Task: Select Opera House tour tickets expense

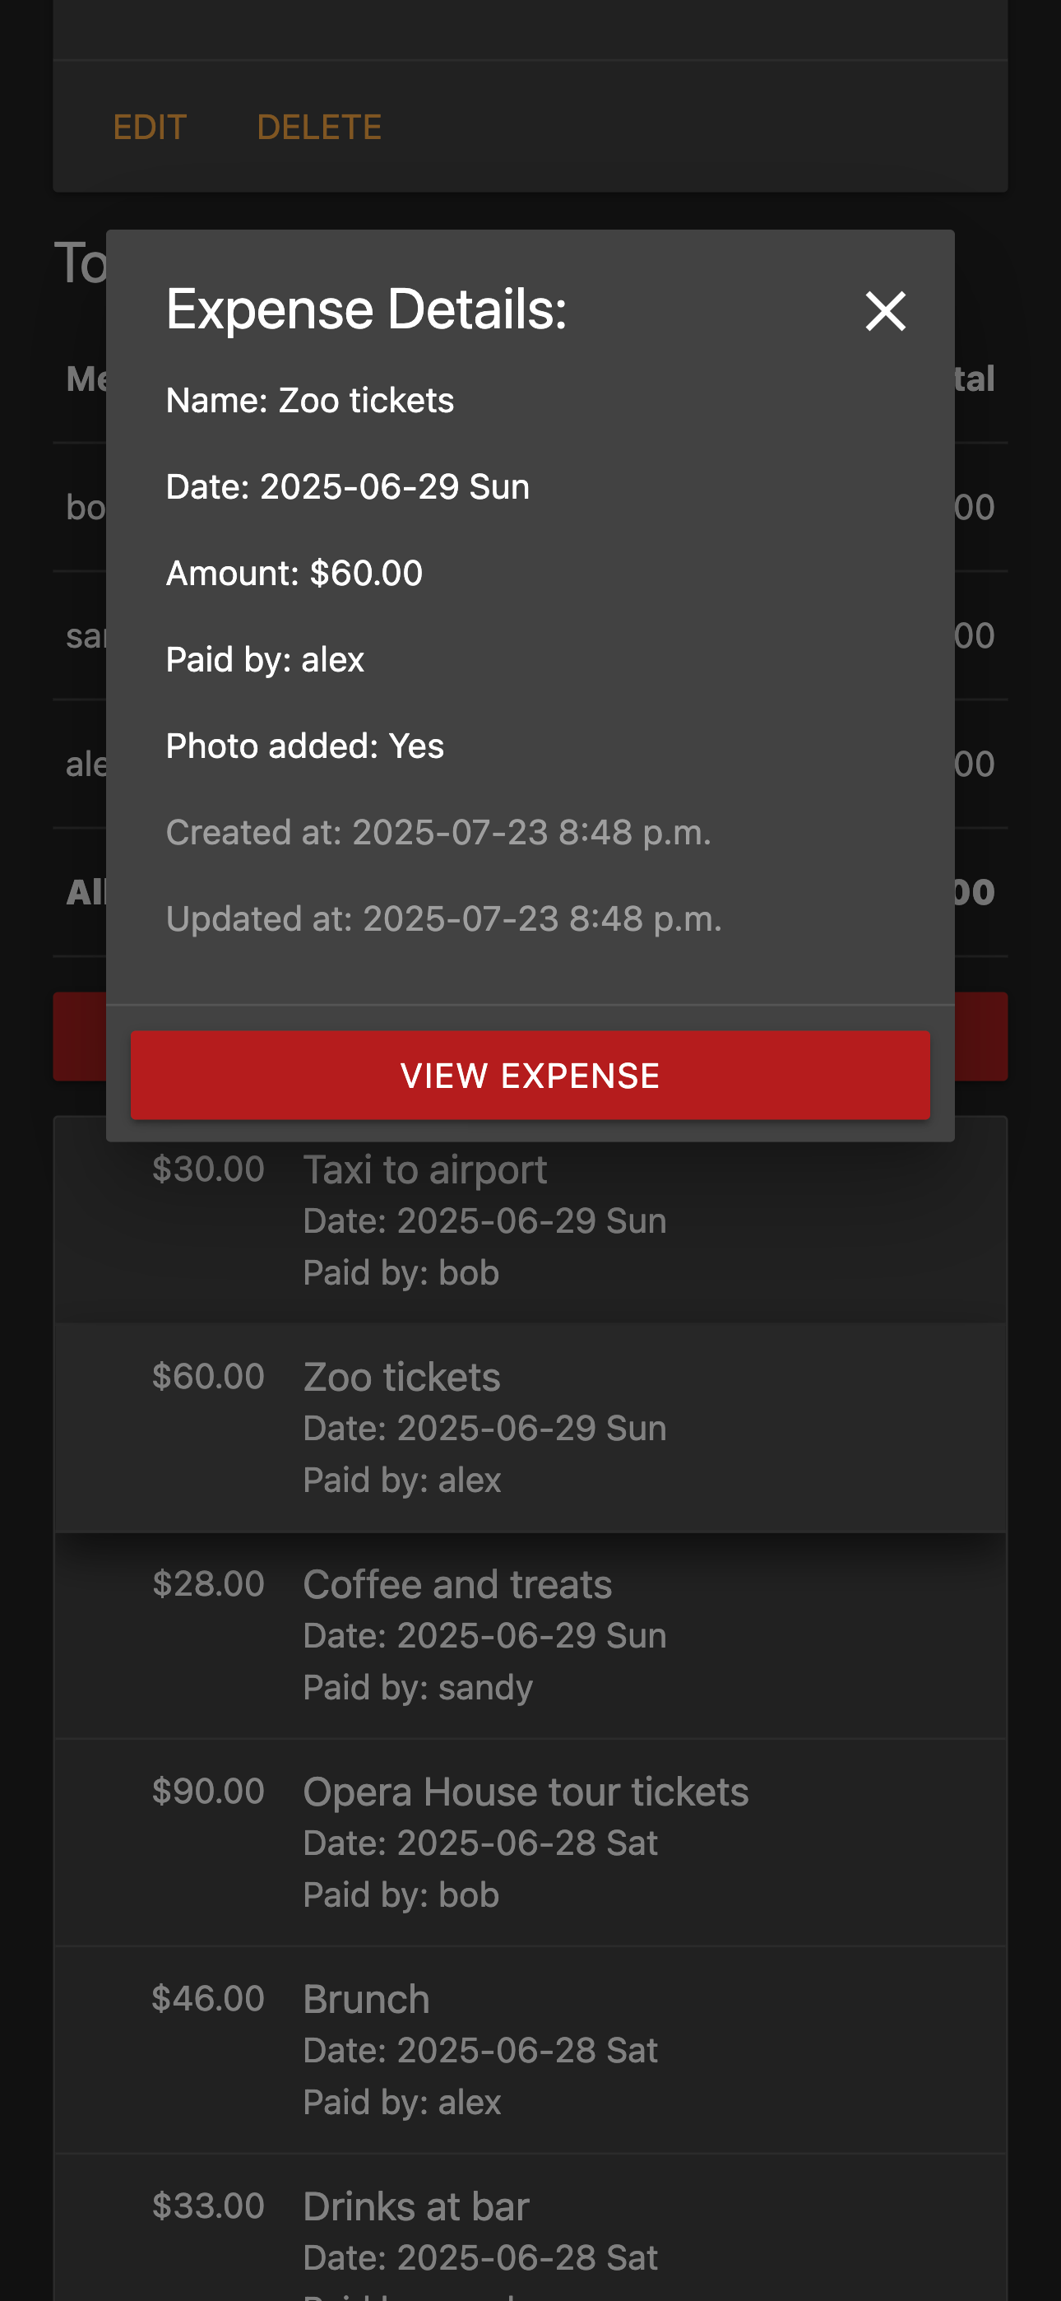Action: click(x=530, y=1842)
